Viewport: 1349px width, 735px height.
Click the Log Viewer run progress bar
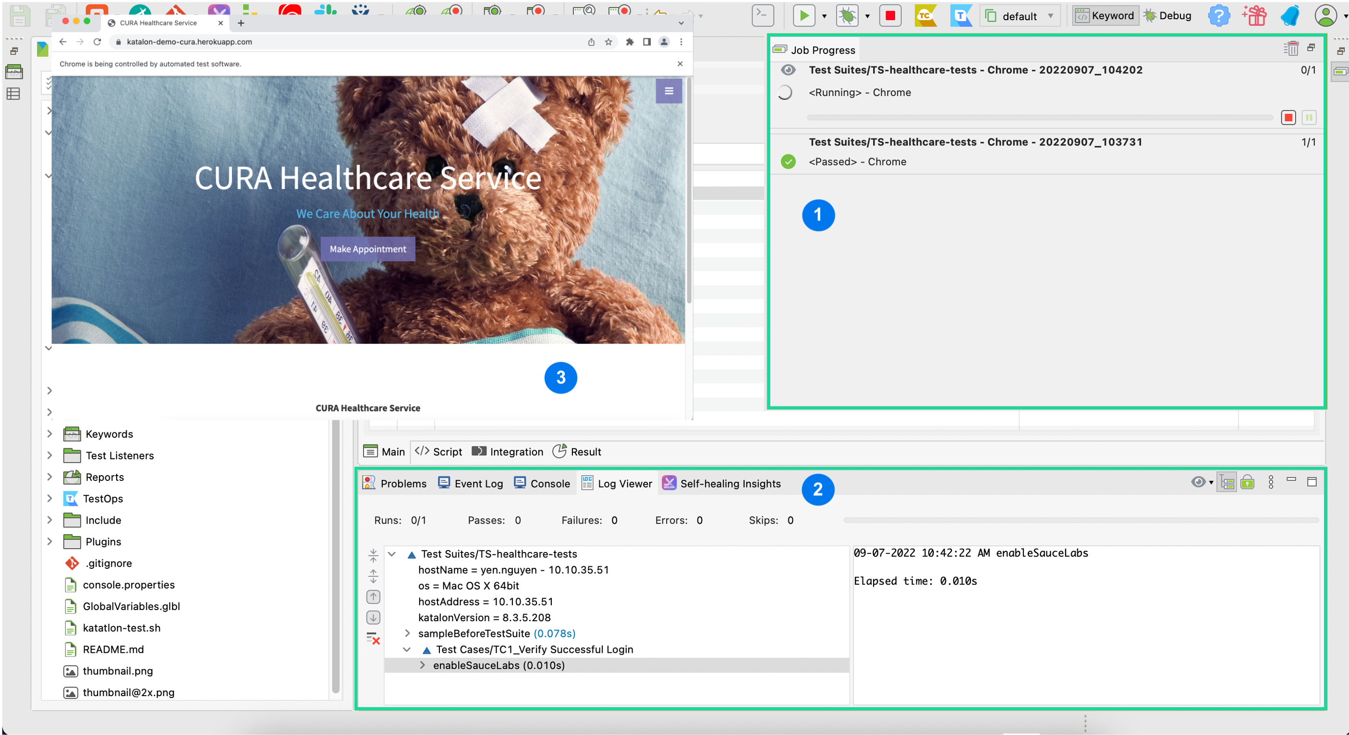point(1081,520)
